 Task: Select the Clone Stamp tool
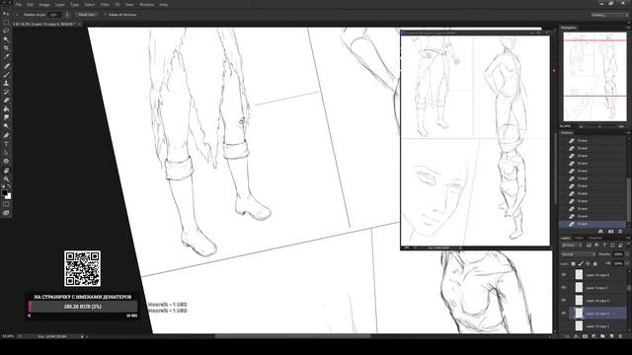(6, 83)
